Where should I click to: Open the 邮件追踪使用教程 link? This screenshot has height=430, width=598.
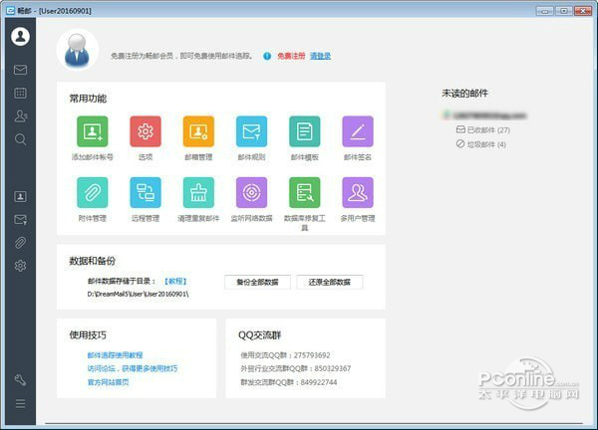click(x=115, y=355)
